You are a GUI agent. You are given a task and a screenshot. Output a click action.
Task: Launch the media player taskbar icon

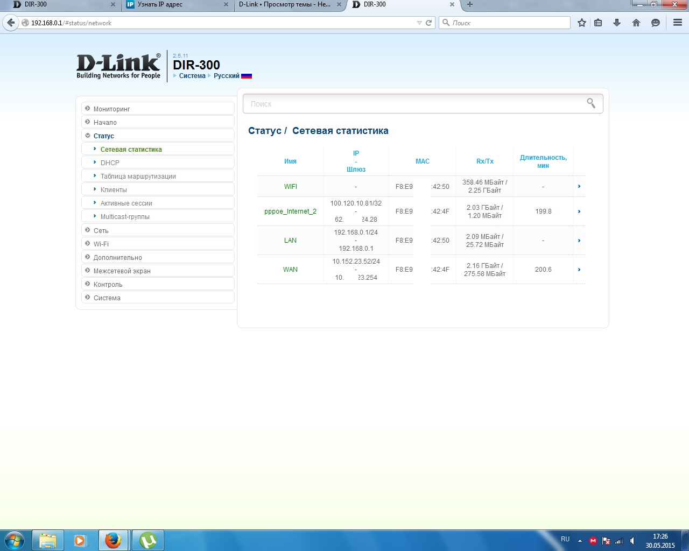point(80,540)
